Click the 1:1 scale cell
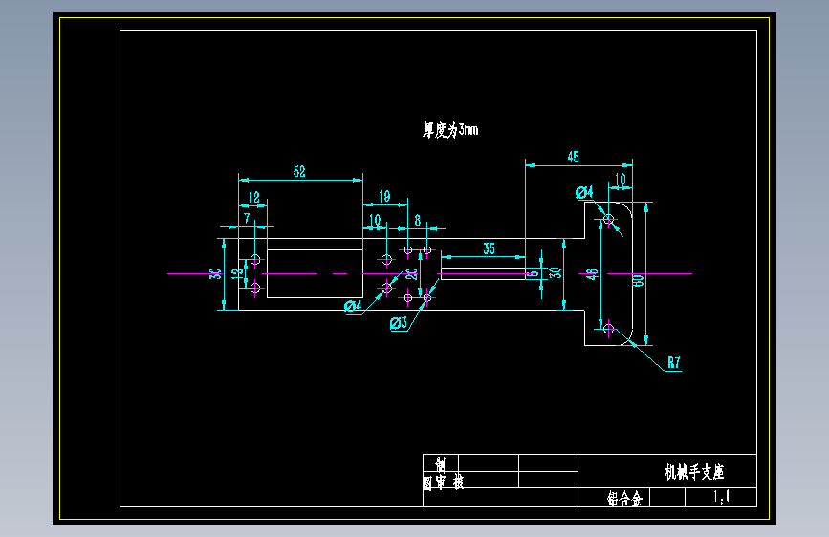This screenshot has width=829, height=537. tap(721, 496)
